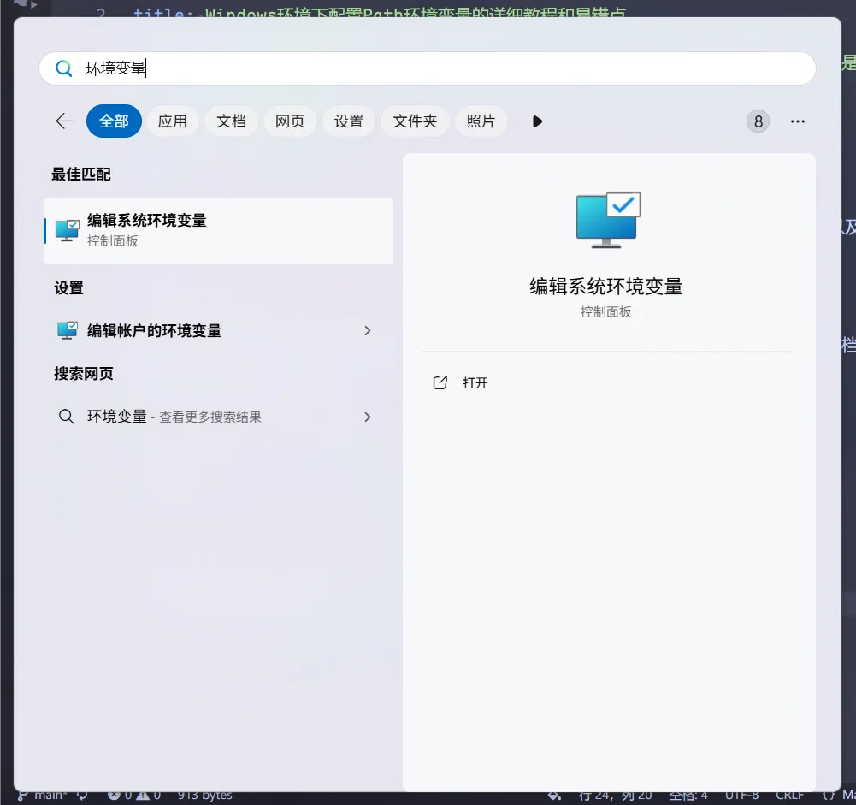Expand the 编辑帐户的环境变量 result chevron
The width and height of the screenshot is (856, 805).
click(x=368, y=331)
